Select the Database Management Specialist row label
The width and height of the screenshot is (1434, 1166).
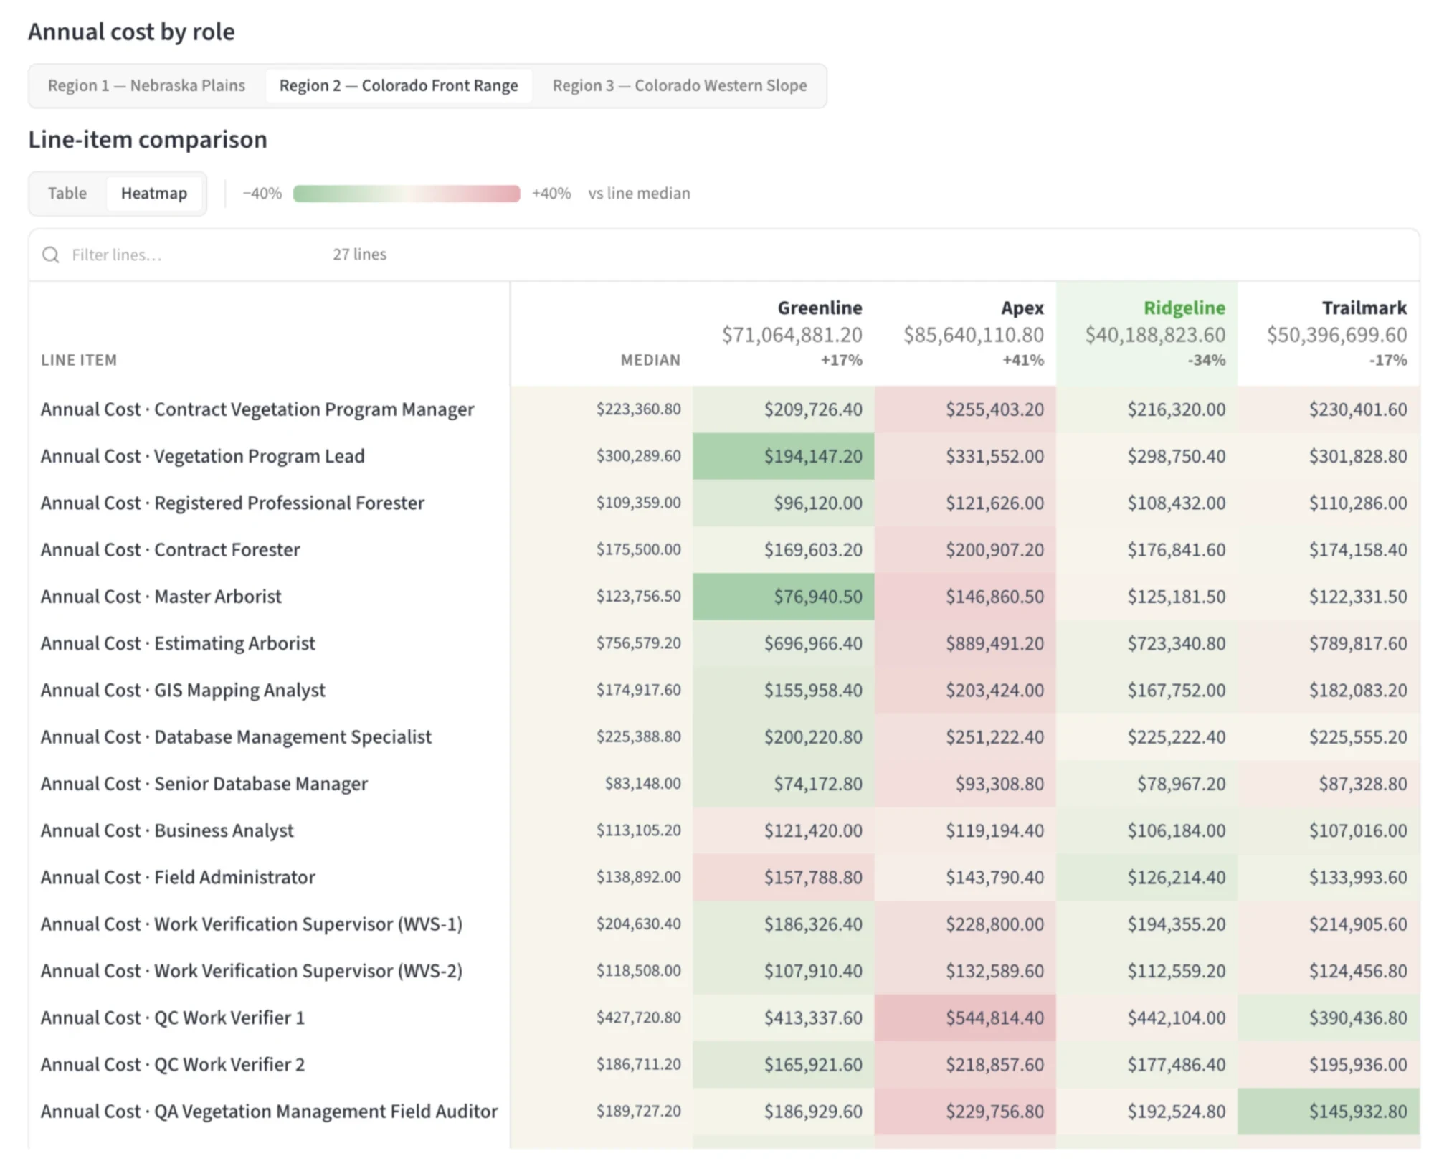(236, 736)
